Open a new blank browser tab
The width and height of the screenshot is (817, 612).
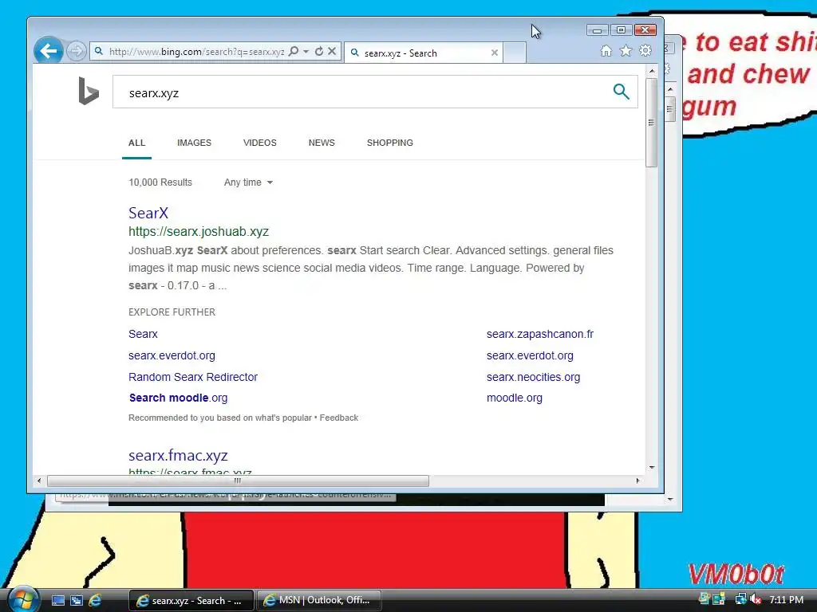515,53
